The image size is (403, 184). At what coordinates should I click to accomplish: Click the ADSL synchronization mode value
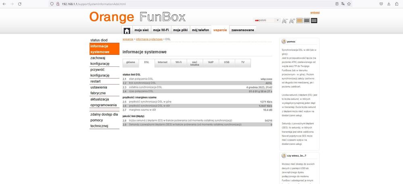269,83
